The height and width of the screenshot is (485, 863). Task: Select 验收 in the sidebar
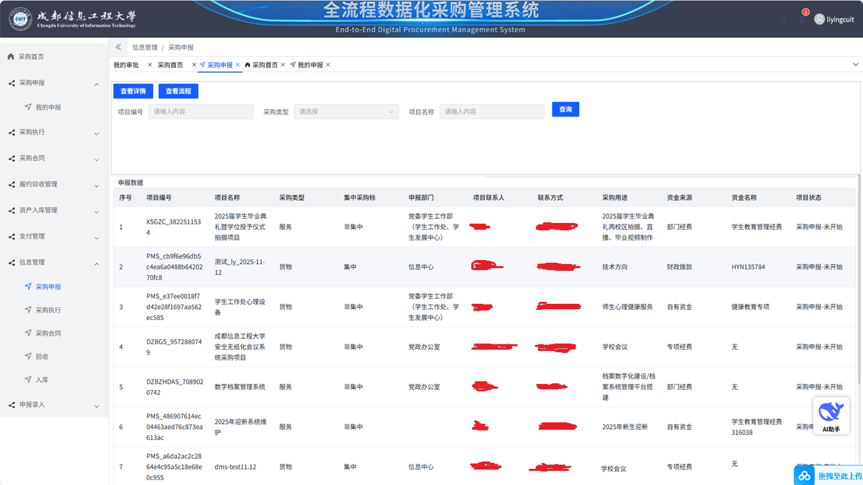click(x=42, y=356)
